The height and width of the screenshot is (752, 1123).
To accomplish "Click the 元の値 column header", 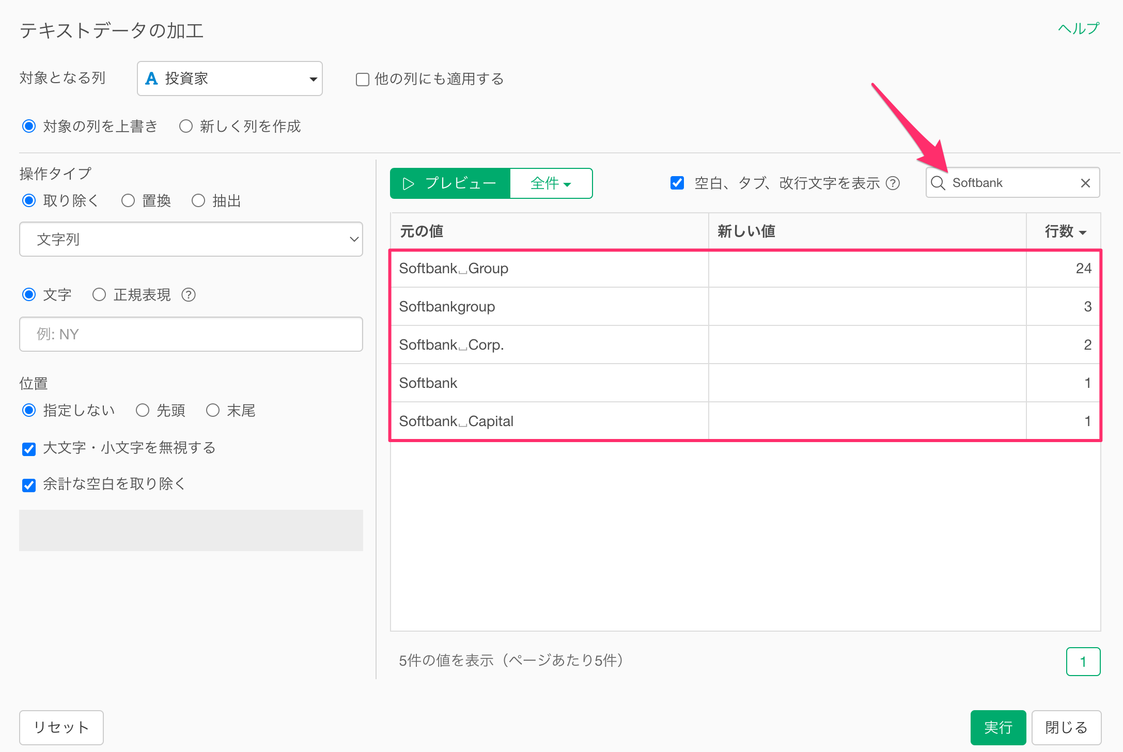I will 550,231.
